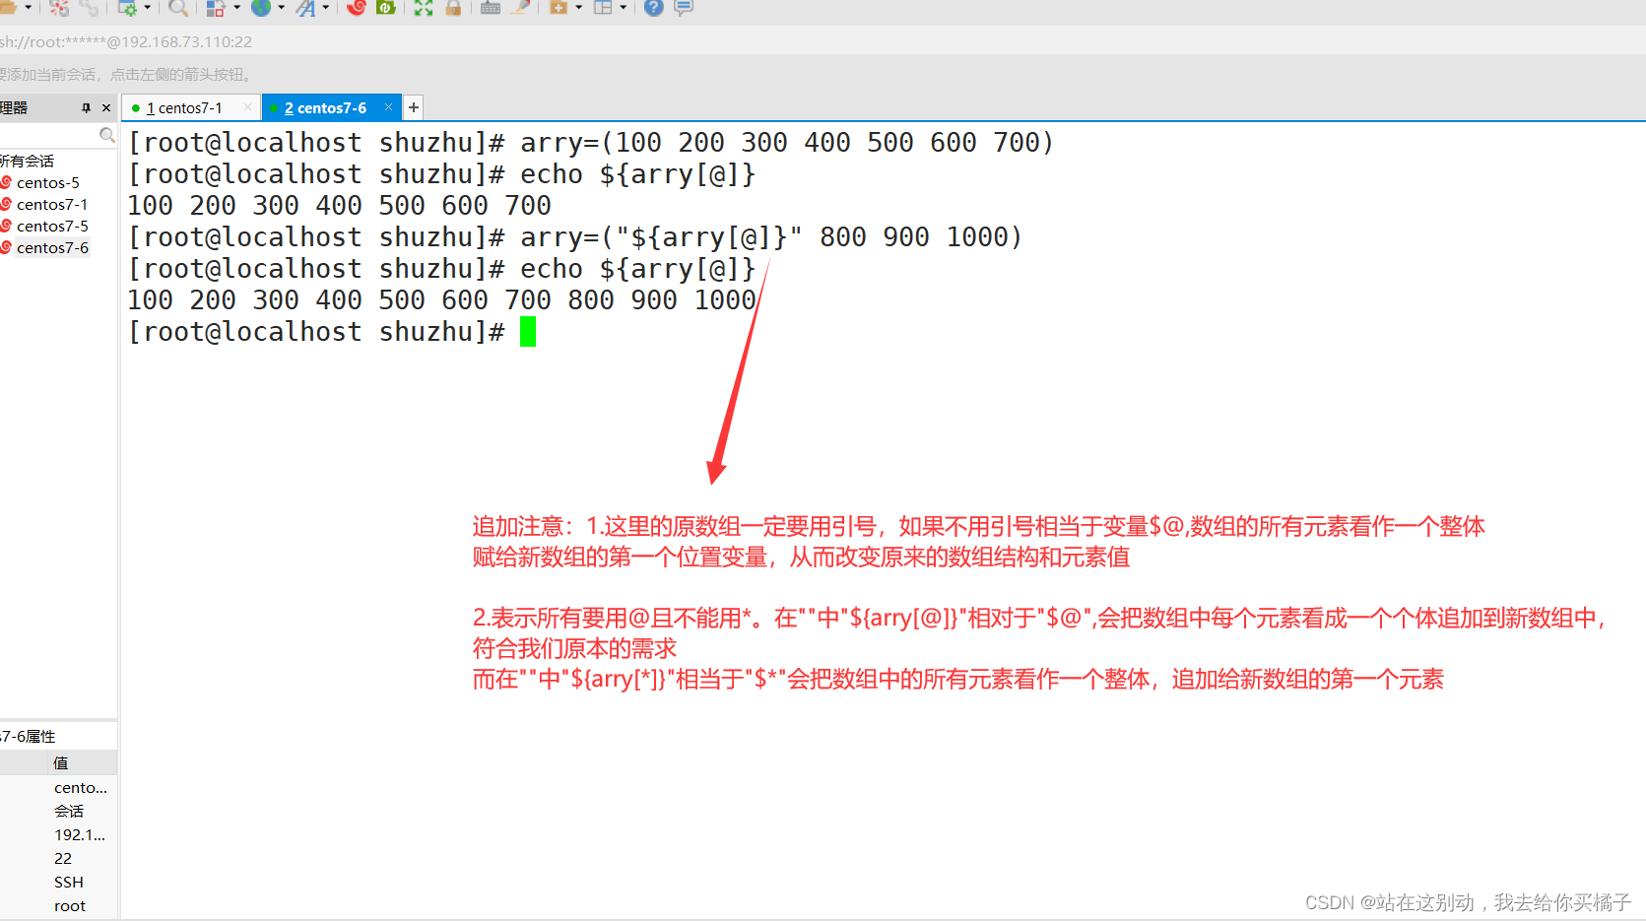Toggle fullscreen green arrows icon

(x=424, y=8)
